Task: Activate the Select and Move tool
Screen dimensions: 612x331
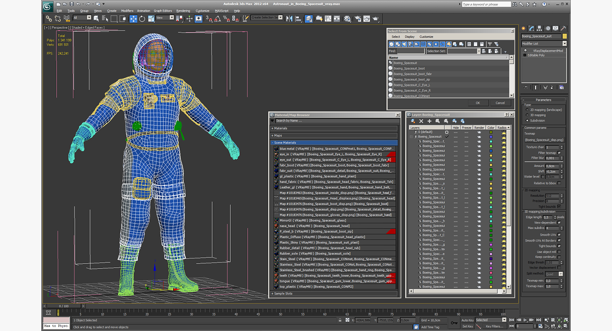Action: tap(134, 19)
